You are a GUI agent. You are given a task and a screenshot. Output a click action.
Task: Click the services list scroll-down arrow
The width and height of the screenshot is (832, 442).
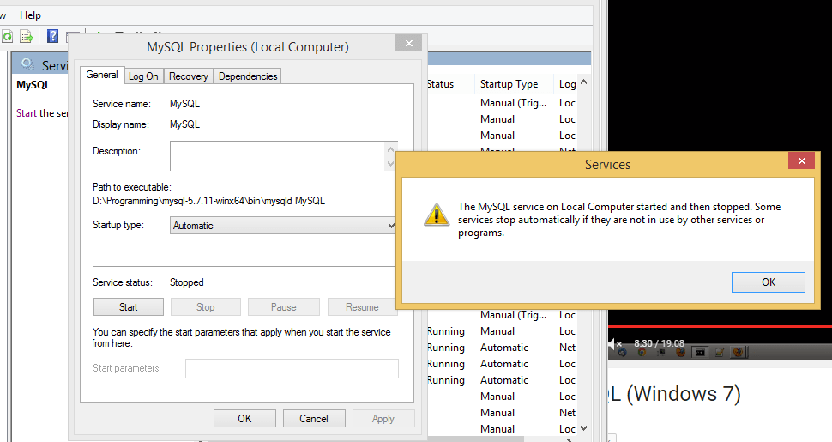tap(583, 428)
